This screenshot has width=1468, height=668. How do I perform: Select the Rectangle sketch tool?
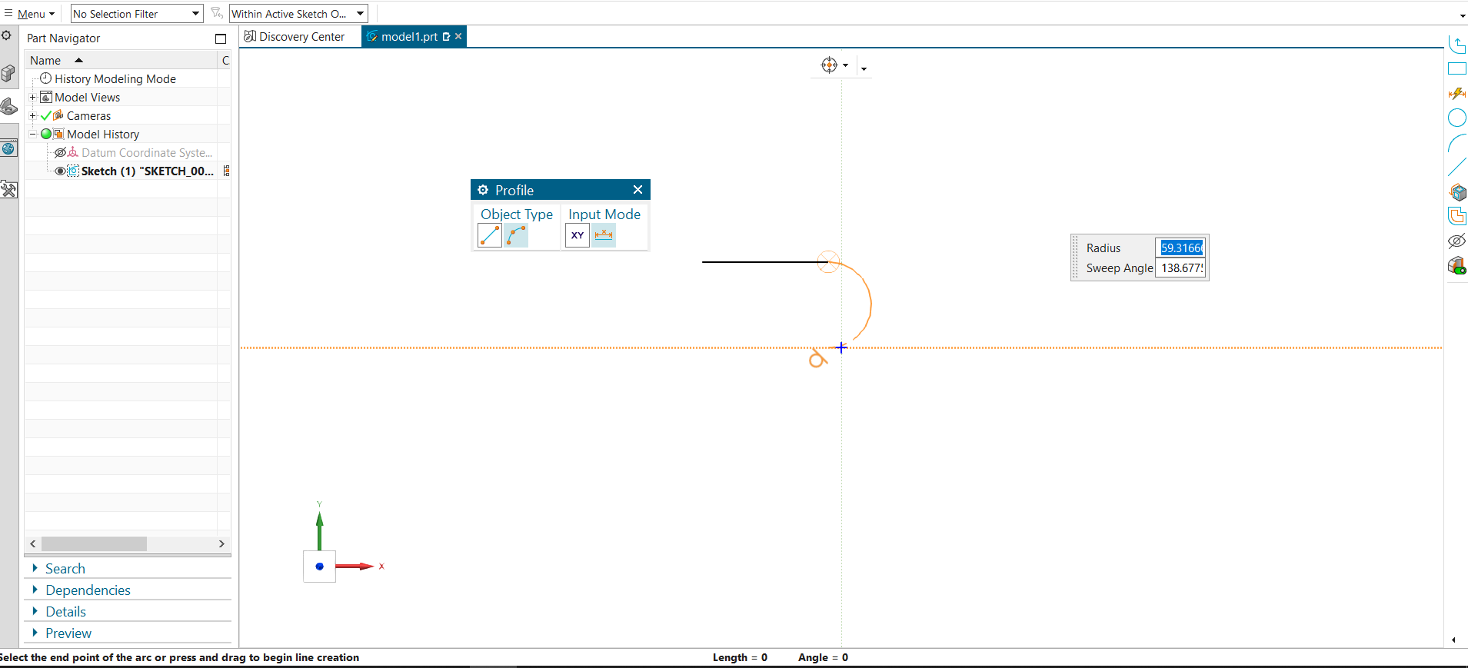tap(1456, 69)
